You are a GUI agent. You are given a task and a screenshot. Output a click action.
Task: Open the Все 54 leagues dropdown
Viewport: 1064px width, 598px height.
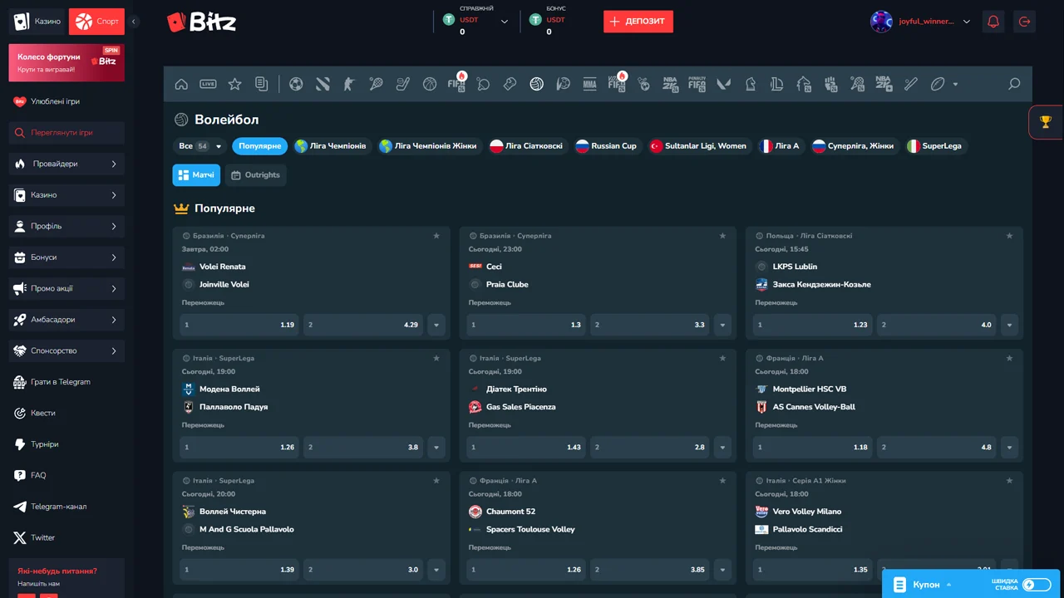200,146
